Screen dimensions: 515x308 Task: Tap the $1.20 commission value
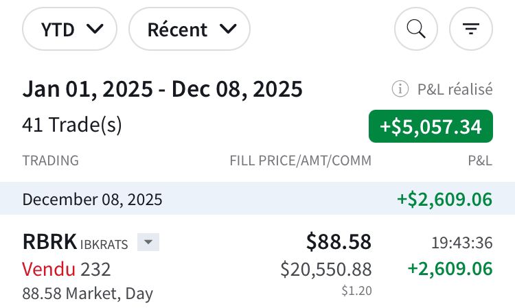[x=356, y=291]
